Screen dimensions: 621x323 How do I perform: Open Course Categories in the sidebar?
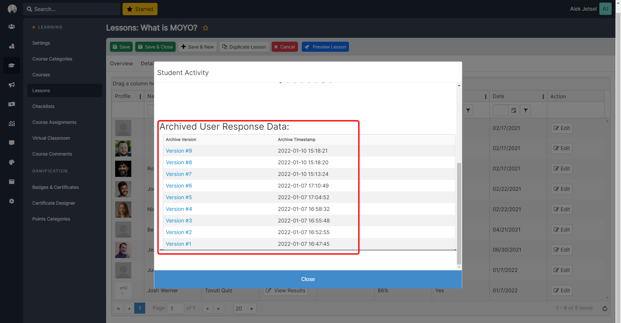pos(52,59)
